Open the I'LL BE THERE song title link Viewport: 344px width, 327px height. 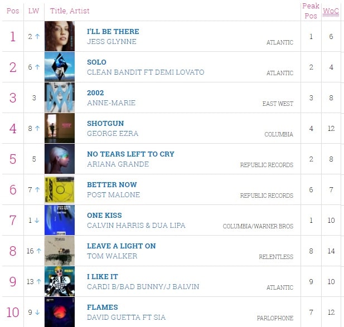[113, 32]
